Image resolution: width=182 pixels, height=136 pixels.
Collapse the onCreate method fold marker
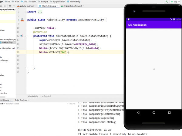26,36
